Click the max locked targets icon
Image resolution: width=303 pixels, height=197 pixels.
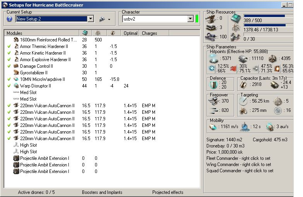[277, 101]
